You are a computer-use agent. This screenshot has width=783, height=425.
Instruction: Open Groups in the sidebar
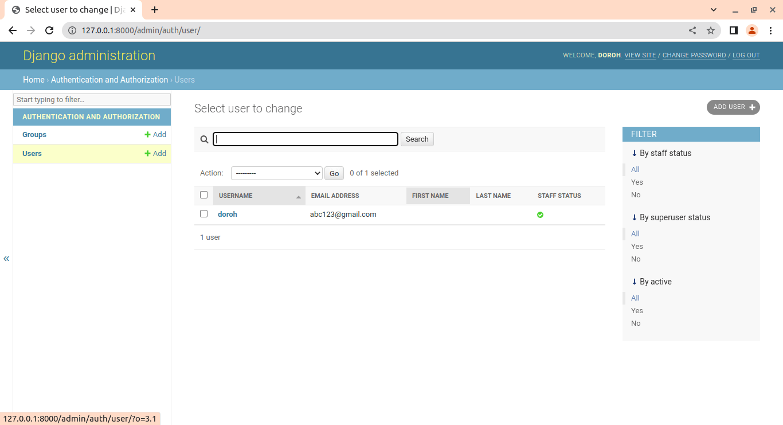tap(34, 135)
